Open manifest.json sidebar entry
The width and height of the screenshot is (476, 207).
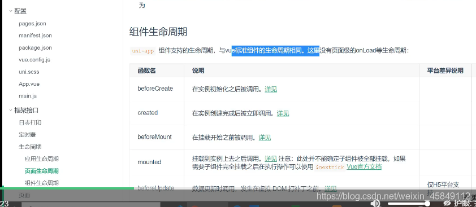pyautogui.click(x=35, y=36)
